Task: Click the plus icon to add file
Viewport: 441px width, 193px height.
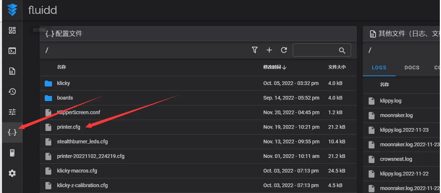Action: (x=269, y=50)
